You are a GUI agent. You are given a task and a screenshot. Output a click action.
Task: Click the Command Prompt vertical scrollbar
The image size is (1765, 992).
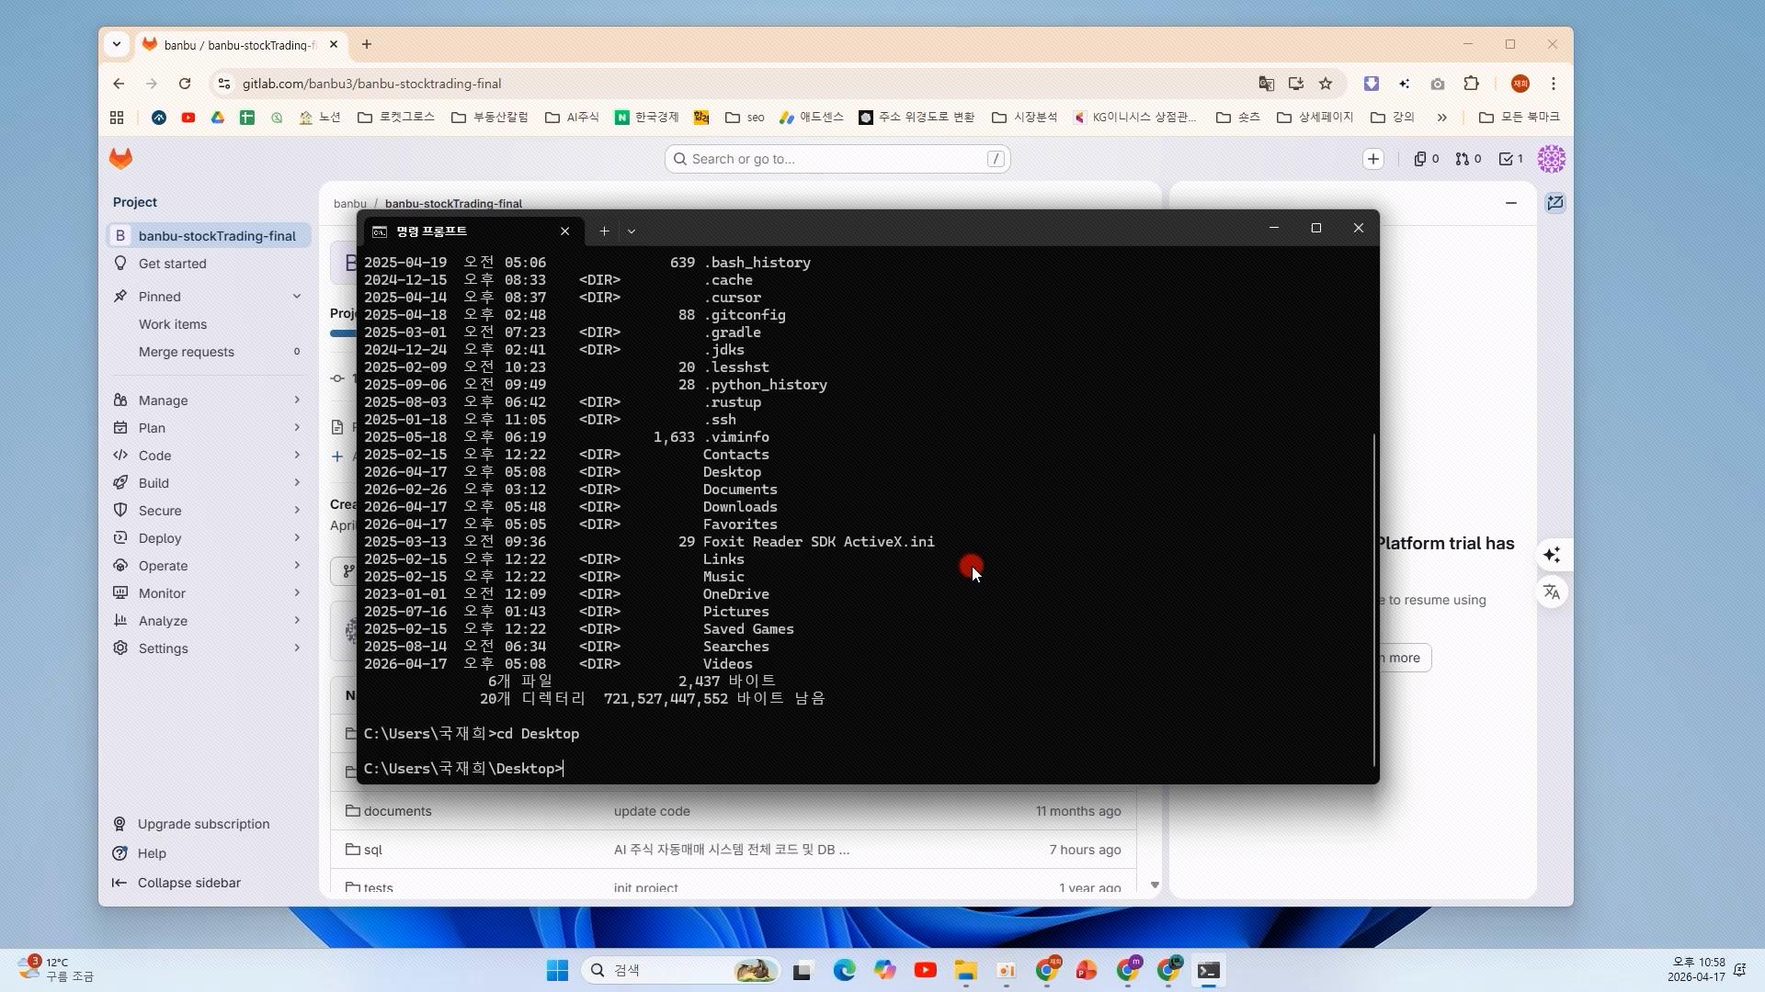1374,599
